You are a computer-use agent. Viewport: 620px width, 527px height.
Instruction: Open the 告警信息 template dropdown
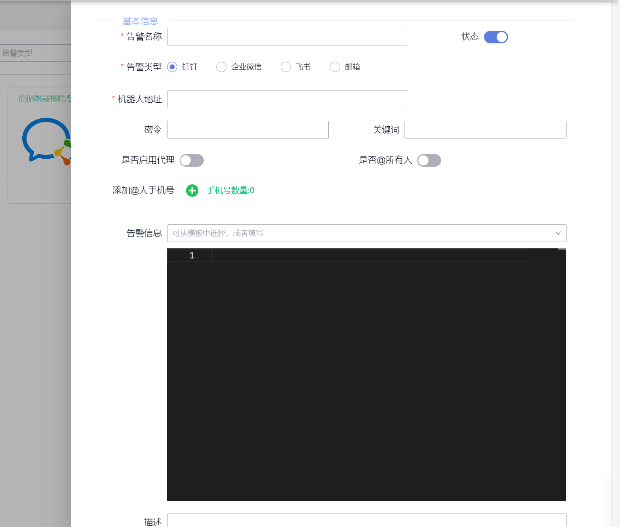click(x=367, y=233)
